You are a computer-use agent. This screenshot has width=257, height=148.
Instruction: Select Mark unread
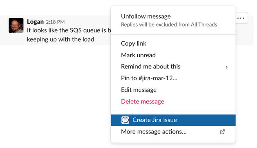click(x=173, y=55)
